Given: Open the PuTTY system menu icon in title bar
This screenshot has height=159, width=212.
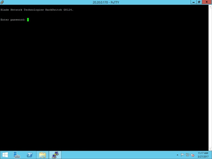Looking at the screenshot, I should (x=2, y=2).
